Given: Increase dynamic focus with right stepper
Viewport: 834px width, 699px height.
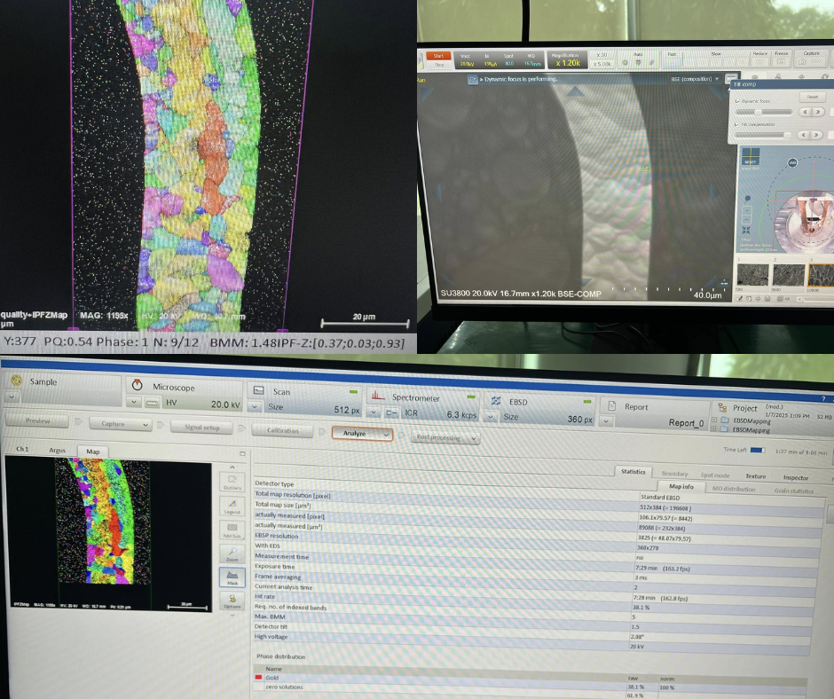Looking at the screenshot, I should (x=818, y=112).
